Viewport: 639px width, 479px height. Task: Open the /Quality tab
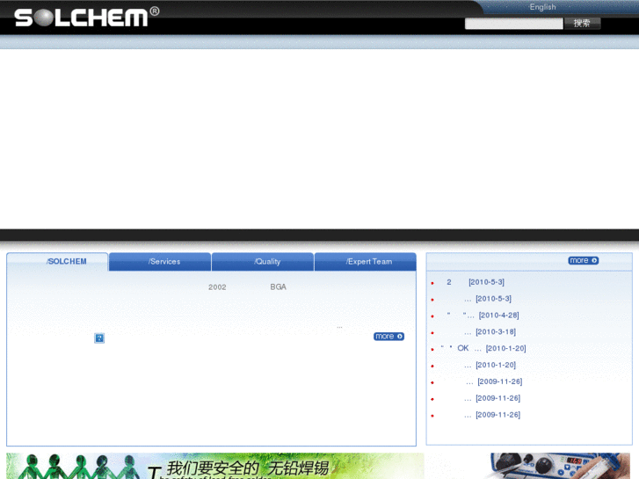[x=263, y=262]
